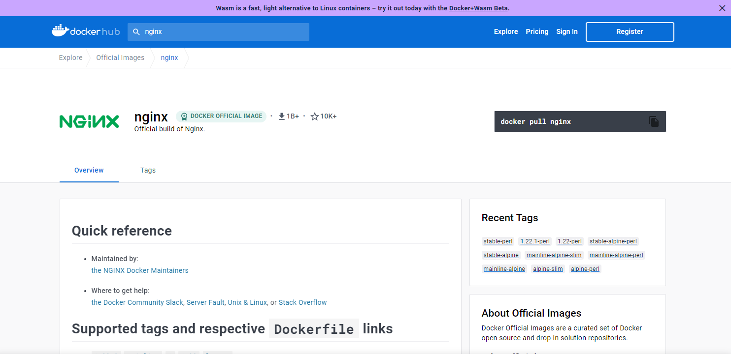Select the alpine-perl tag

coord(585,269)
